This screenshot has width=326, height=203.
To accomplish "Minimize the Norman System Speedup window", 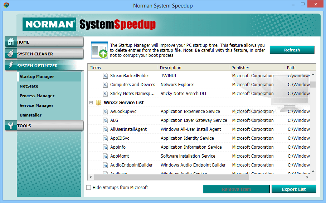I will click(293, 4).
